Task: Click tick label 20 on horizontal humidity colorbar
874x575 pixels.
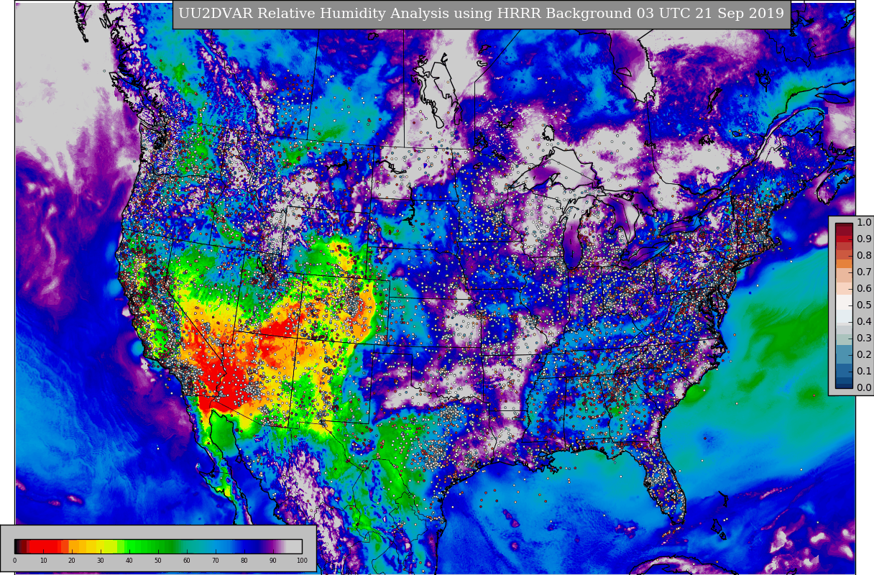Action: [72, 561]
